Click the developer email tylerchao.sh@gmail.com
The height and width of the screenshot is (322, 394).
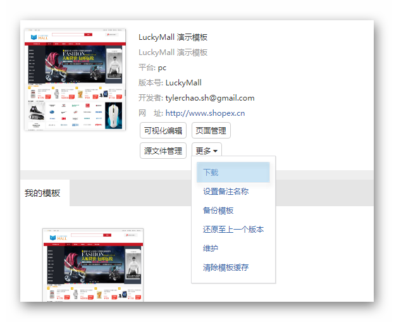(210, 98)
